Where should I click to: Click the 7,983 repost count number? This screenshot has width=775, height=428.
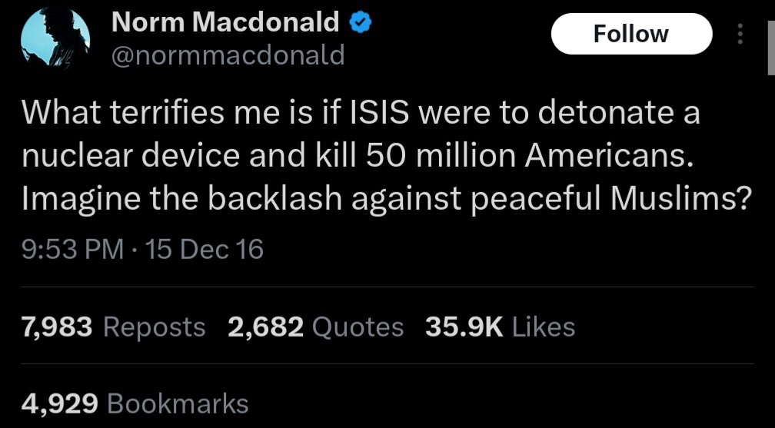[58, 327]
